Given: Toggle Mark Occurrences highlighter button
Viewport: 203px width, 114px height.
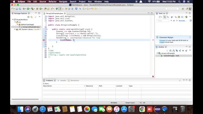Looking at the screenshot, I should click(60, 9).
